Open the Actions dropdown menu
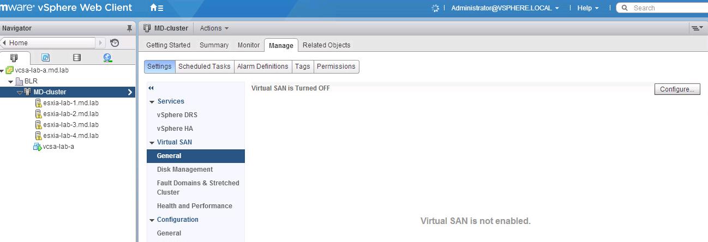708x242 pixels. point(214,28)
